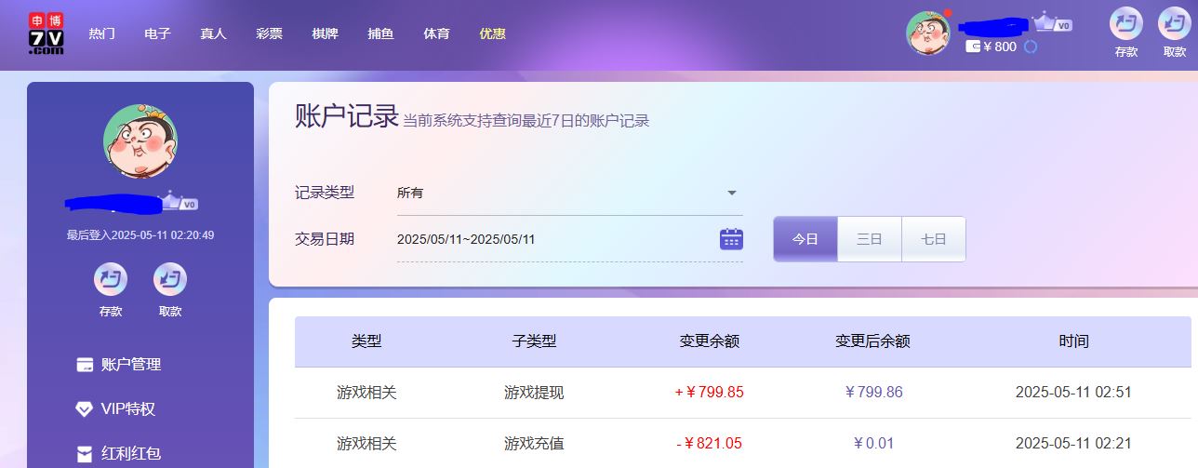The height and width of the screenshot is (468, 1198).
Task: Click the sidebar withdraw (取款) icon
Action: click(170, 279)
